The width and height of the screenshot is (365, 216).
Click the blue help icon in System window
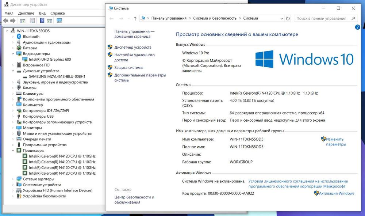pyautogui.click(x=358, y=27)
